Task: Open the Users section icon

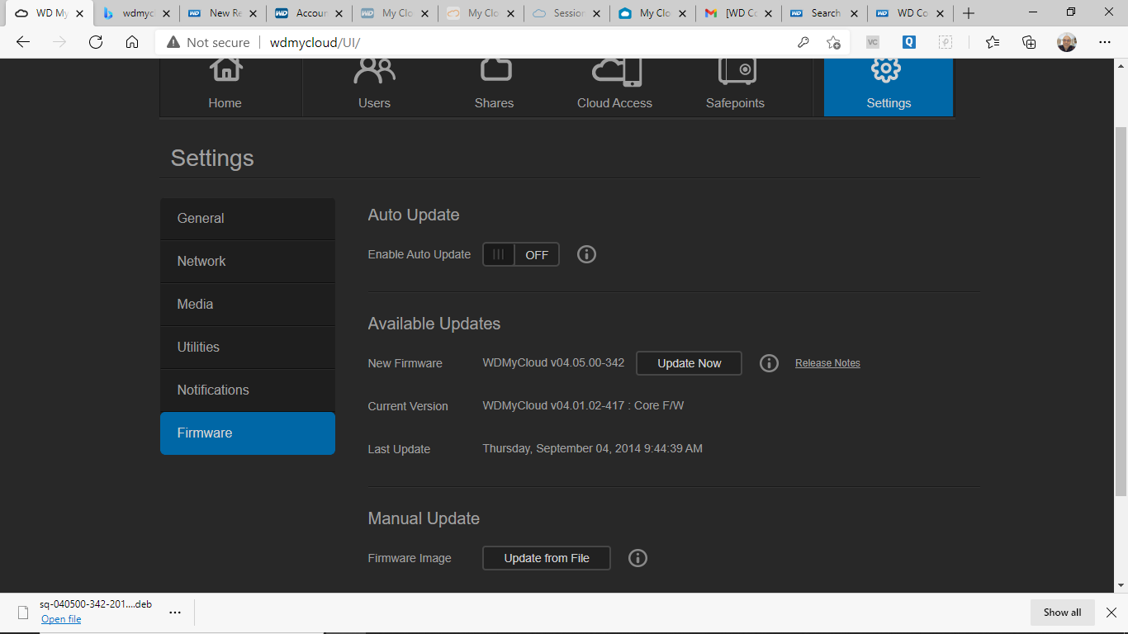Action: pyautogui.click(x=374, y=71)
